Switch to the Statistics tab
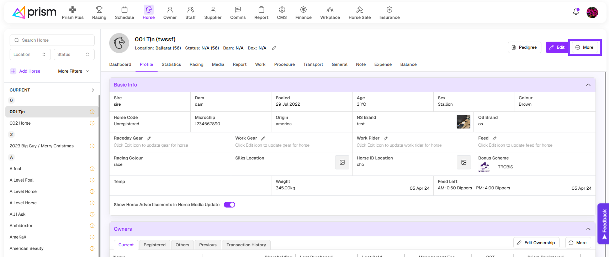This screenshot has width=609, height=257. click(x=171, y=64)
